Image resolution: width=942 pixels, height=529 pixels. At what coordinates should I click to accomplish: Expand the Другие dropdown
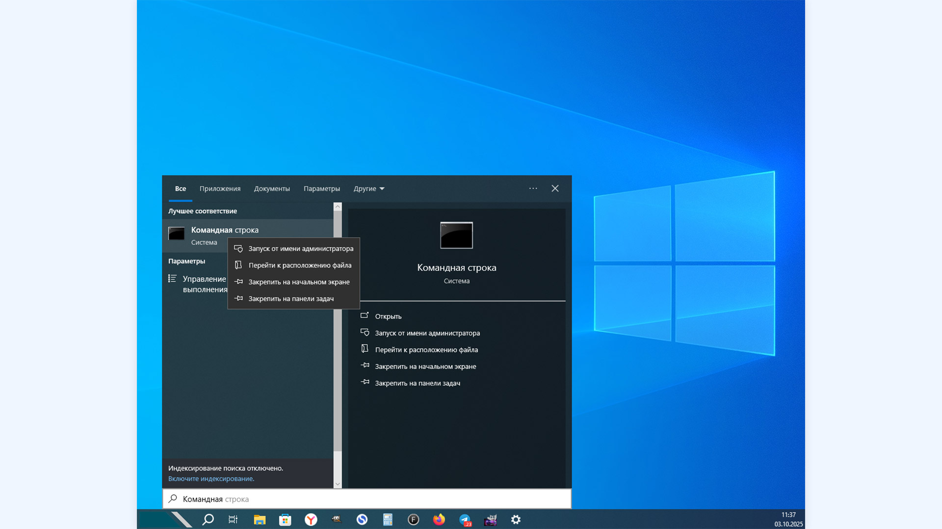(368, 189)
